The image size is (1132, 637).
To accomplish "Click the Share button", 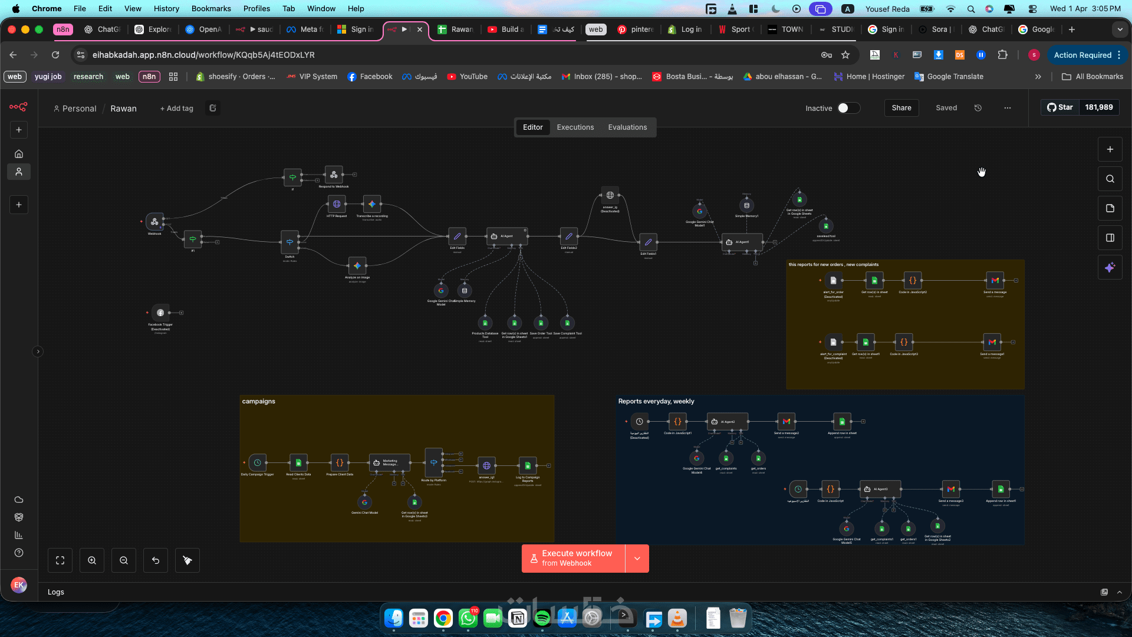I will click(901, 108).
